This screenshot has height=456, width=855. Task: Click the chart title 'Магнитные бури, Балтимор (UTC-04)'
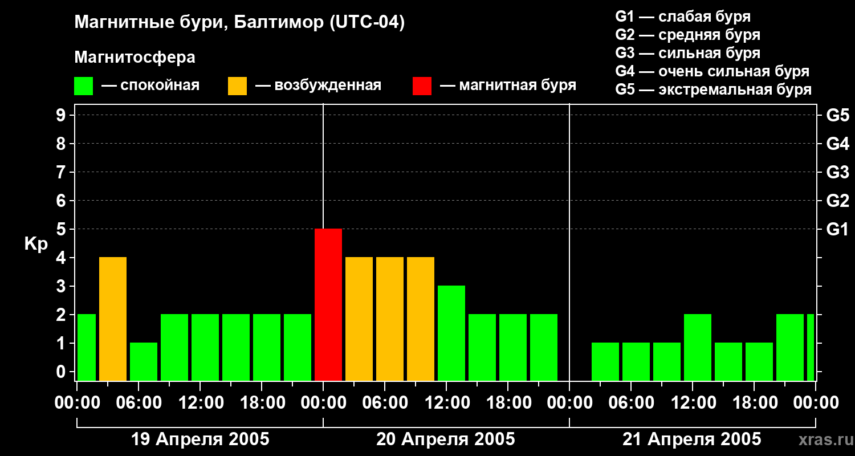[239, 23]
